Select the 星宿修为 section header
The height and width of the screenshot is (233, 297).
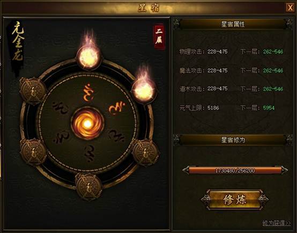[233, 140]
